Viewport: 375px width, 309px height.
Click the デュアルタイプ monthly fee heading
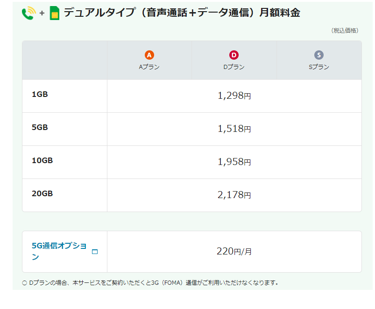coord(182,13)
